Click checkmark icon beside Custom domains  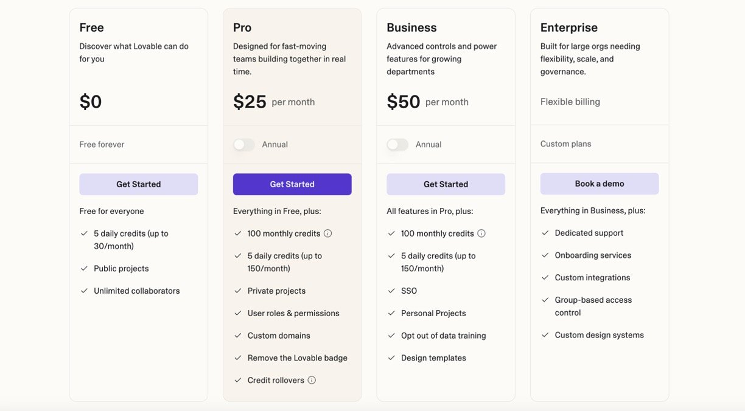(x=238, y=336)
